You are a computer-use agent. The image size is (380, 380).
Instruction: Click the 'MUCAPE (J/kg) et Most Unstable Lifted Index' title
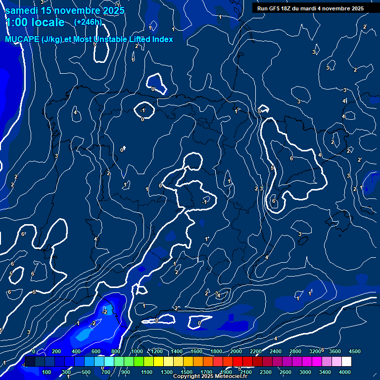(89, 39)
